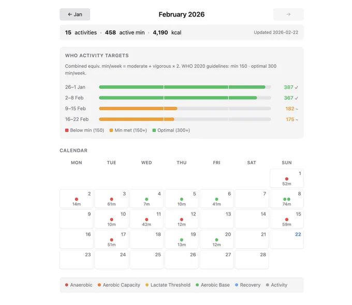352x305 pixels.
Task: Click green dot on February 19
Action: [182, 240]
